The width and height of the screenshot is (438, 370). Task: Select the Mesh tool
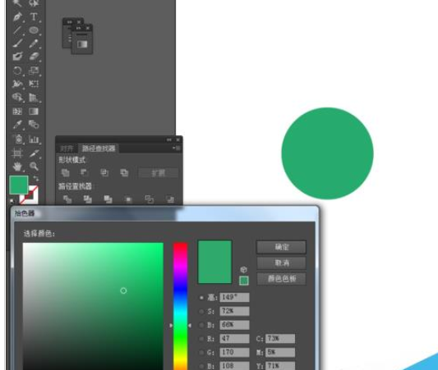click(x=17, y=112)
